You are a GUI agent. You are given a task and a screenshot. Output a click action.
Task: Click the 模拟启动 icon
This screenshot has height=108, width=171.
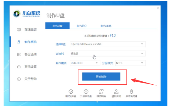pyautogui.click(x=116, y=92)
